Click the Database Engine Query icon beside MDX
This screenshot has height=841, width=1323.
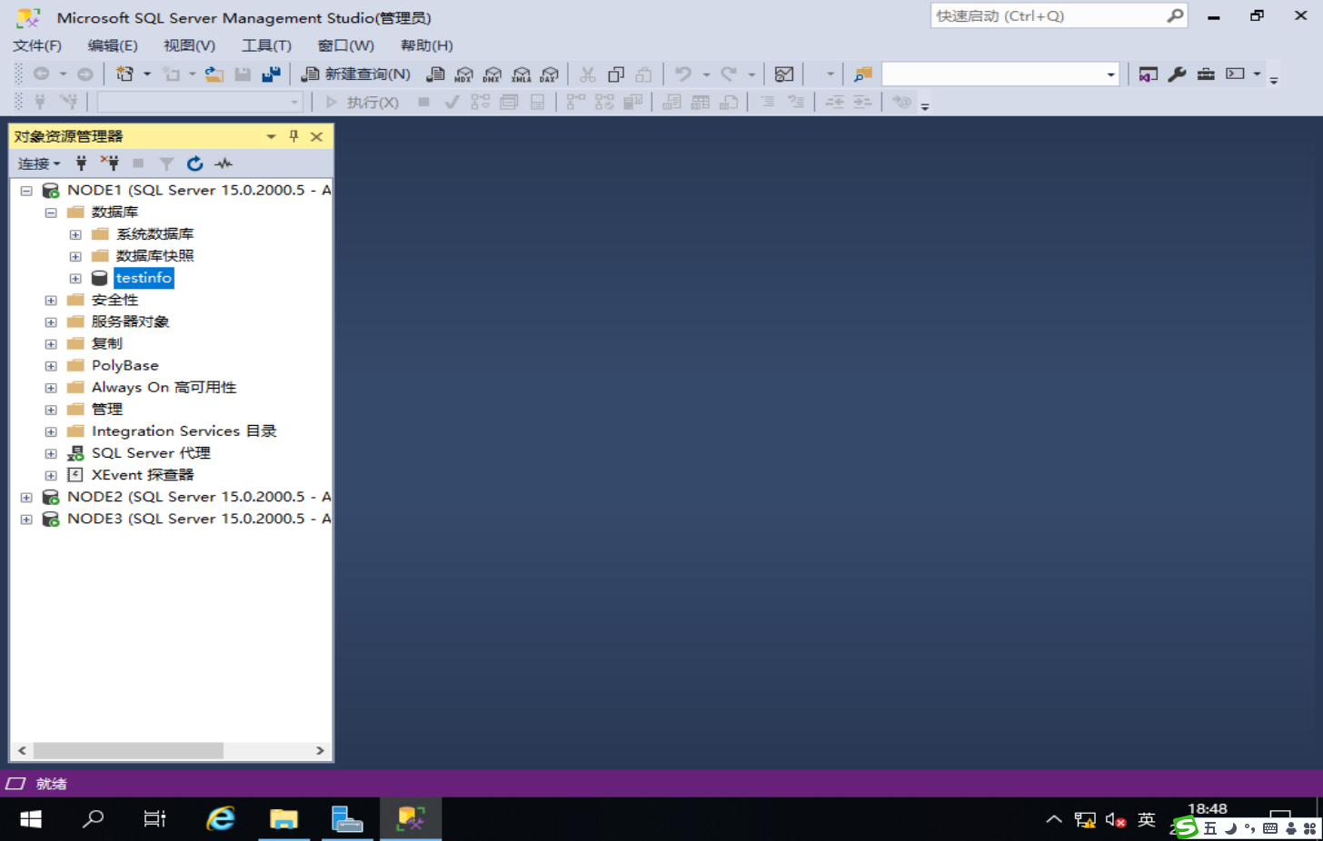(x=436, y=74)
